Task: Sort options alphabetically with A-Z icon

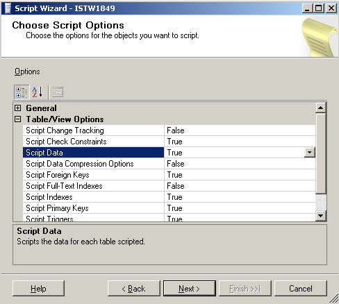Action: pyautogui.click(x=38, y=92)
